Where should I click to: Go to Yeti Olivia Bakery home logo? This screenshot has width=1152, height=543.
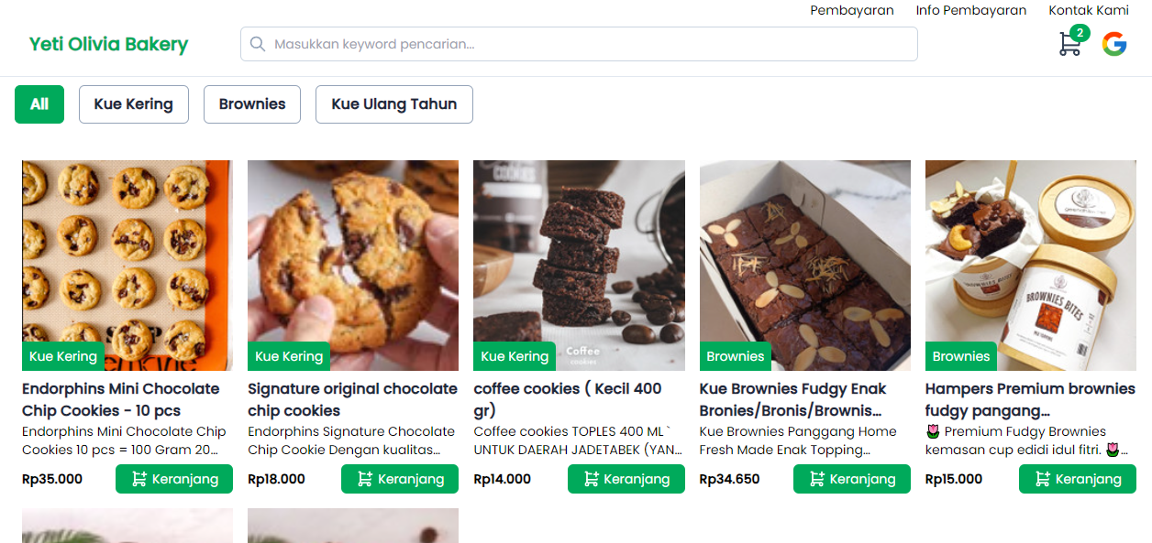(x=108, y=44)
